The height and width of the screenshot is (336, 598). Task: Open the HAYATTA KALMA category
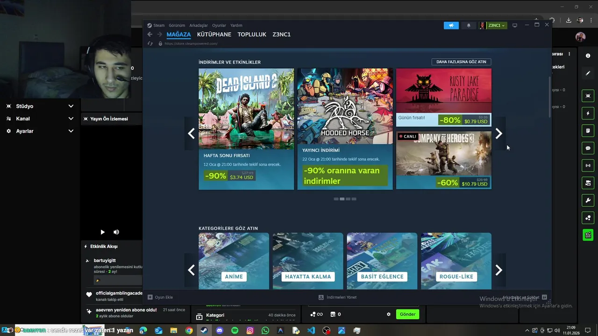(x=308, y=261)
